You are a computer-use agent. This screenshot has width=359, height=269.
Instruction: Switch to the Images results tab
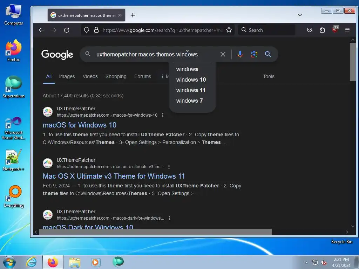pos(67,76)
